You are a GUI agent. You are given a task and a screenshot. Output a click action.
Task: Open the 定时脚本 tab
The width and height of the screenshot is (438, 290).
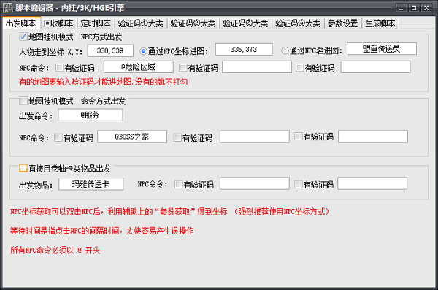tap(96, 23)
